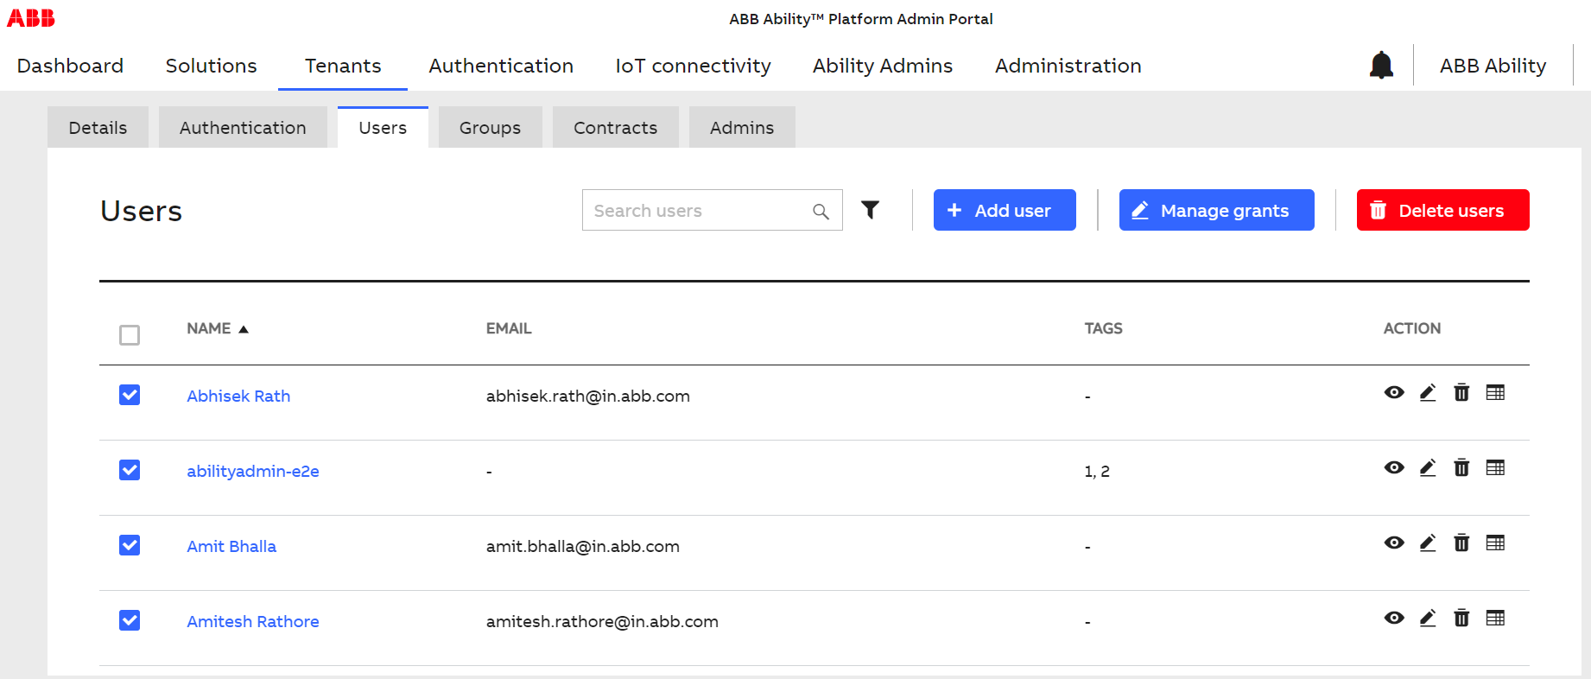Delete abilityadmin-e2e using trash icon
1591x679 pixels.
coord(1461,467)
